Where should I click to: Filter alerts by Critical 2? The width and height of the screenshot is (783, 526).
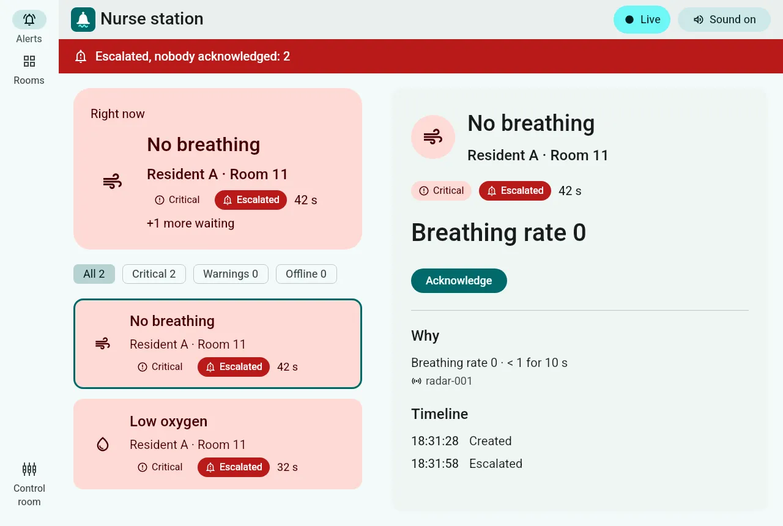pos(154,274)
